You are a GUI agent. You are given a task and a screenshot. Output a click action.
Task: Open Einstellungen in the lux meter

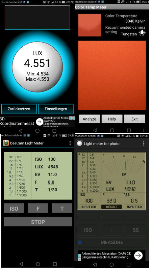tap(56, 109)
